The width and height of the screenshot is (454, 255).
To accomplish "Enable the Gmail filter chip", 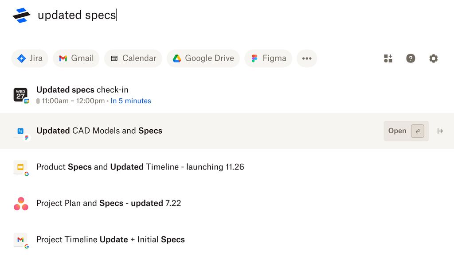I will pos(76,58).
